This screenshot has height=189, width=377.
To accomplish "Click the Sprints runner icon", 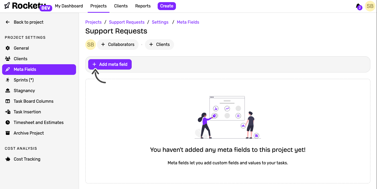I will click(x=8, y=80).
